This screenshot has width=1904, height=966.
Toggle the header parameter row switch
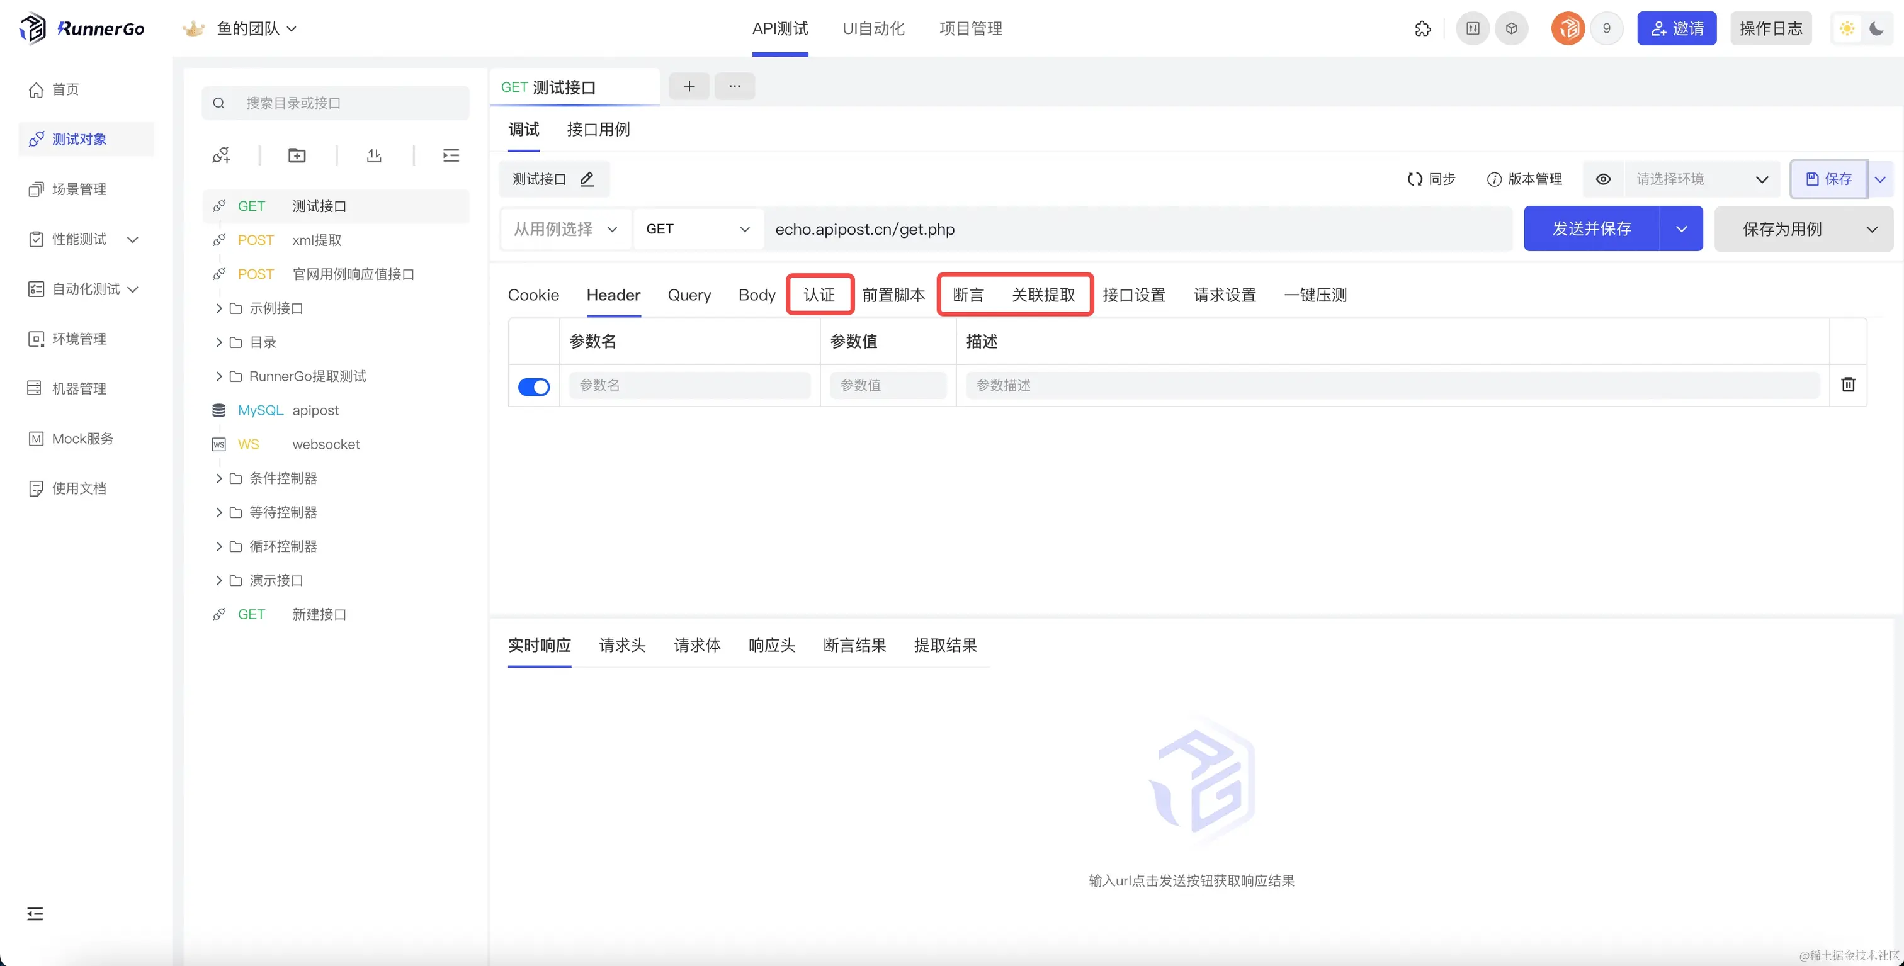pyautogui.click(x=534, y=386)
